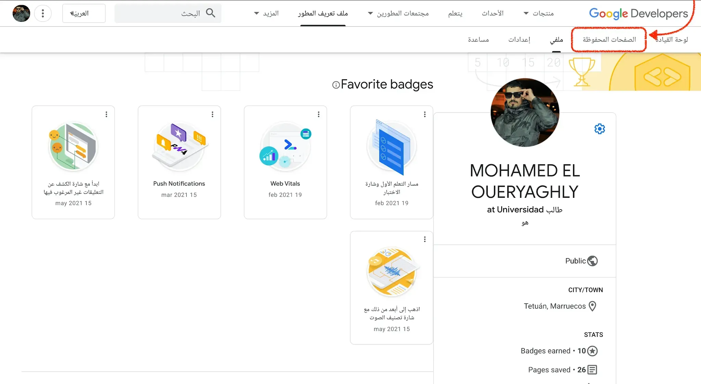Switch to لوحة القيادة dashboard tab
The image size is (701, 384).
coord(672,40)
